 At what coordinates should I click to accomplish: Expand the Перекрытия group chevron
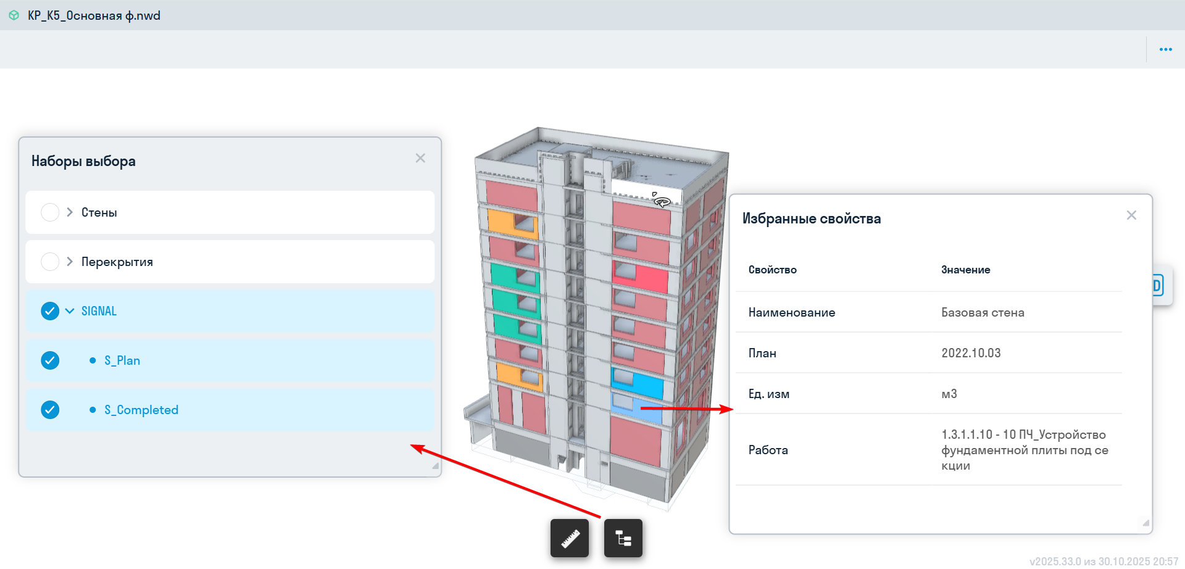pos(70,262)
